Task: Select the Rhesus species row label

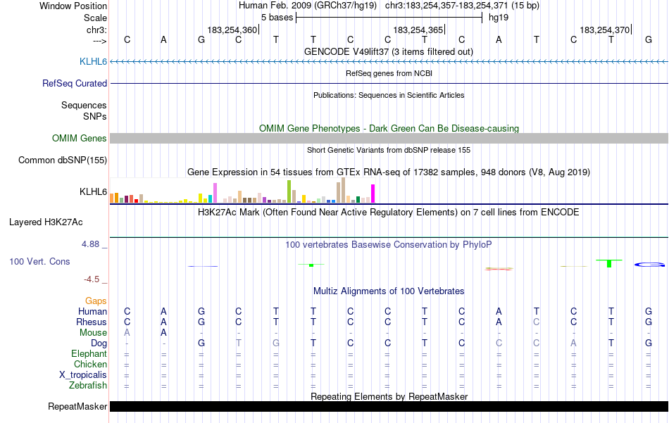Action: pyautogui.click(x=92, y=322)
